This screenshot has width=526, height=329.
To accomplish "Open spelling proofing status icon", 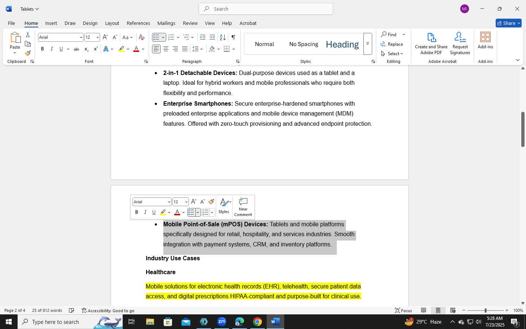I will tap(72, 310).
